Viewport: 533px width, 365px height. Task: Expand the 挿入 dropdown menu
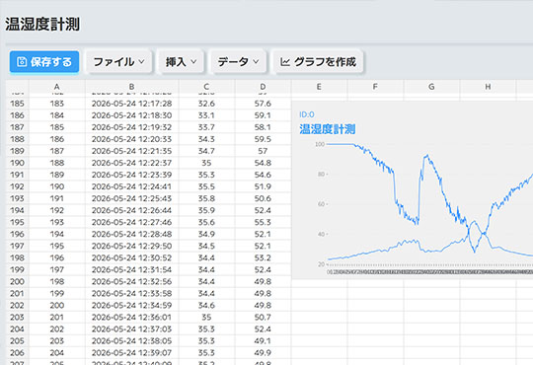tap(181, 62)
